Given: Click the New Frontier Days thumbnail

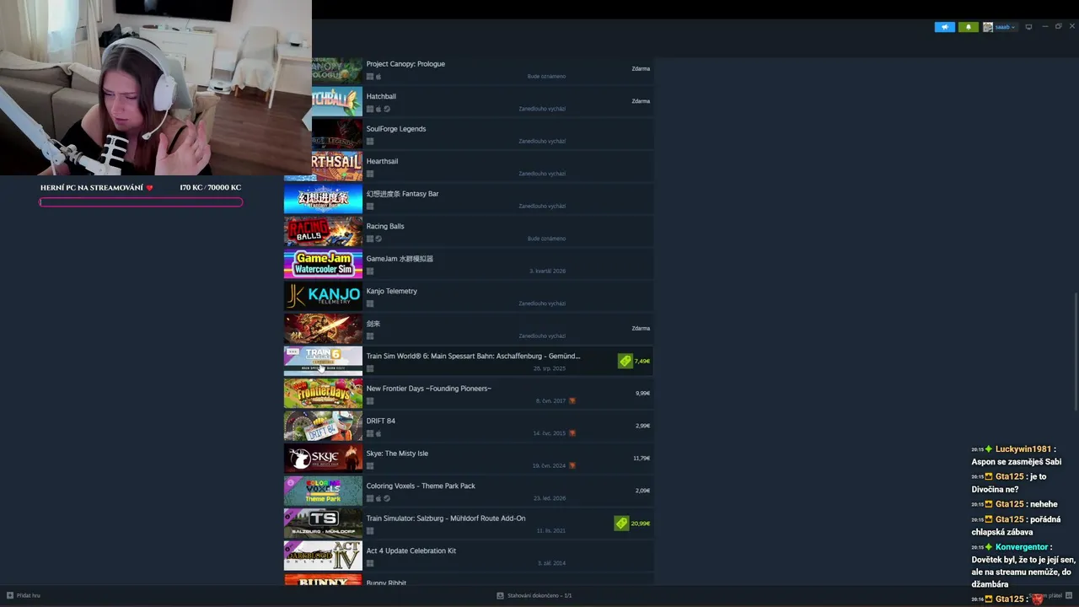Looking at the screenshot, I should pos(323,393).
